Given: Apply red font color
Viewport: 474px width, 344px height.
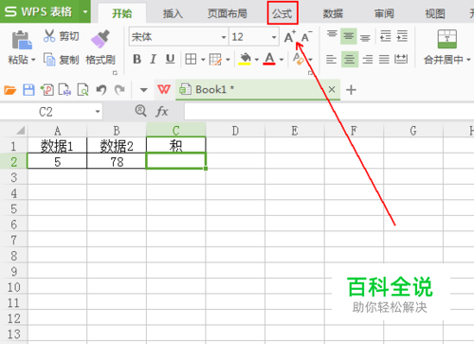Looking at the screenshot, I should (x=269, y=59).
